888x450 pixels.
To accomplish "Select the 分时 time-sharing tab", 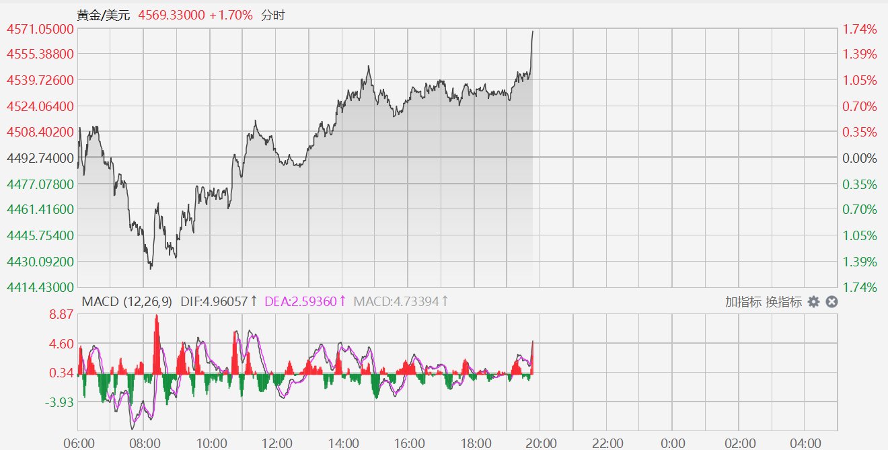I will [273, 15].
